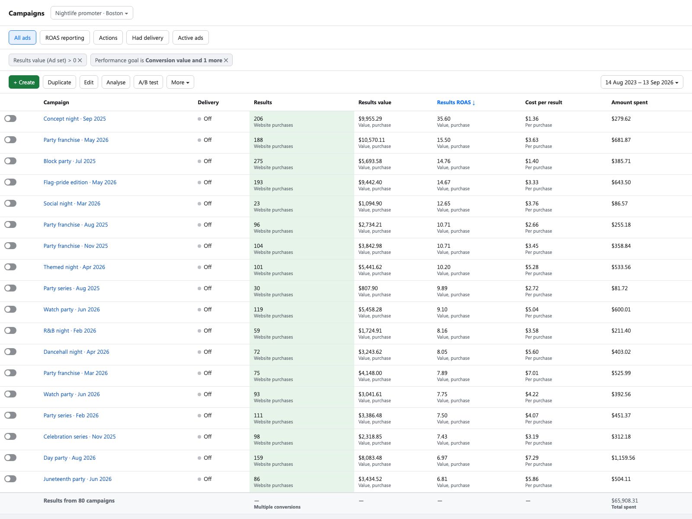Toggle the Party franchise May 2026 campaign switch
692x519 pixels.
(x=10, y=140)
